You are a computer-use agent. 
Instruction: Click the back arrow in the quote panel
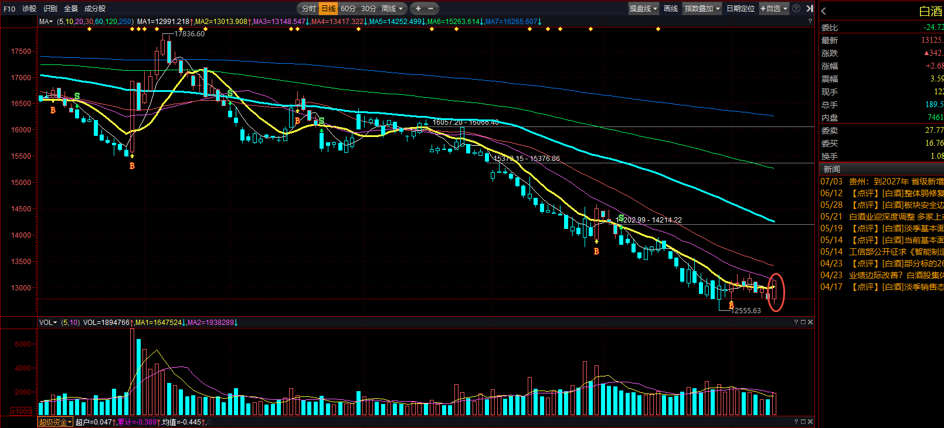(824, 11)
